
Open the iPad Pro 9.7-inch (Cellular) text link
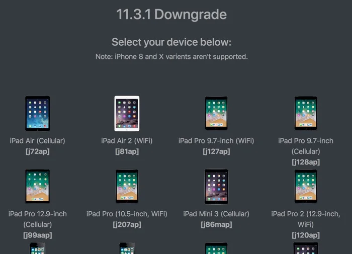(x=306, y=146)
